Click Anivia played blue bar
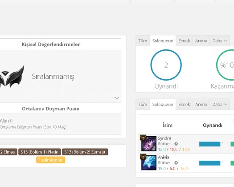 209,163
